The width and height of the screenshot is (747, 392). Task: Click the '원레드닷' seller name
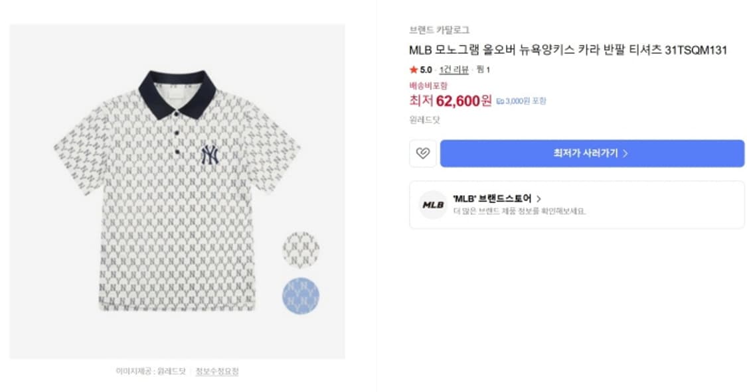coord(424,120)
